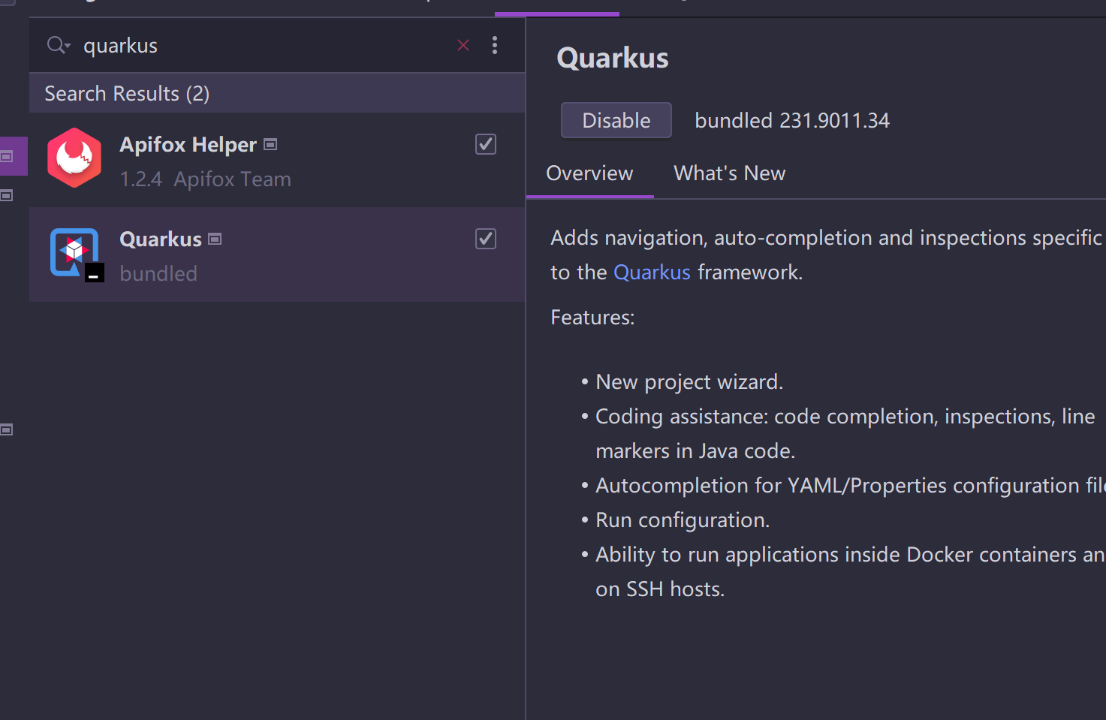
Task: Click the 1.2.4 Apifox Team text
Action: tap(206, 179)
